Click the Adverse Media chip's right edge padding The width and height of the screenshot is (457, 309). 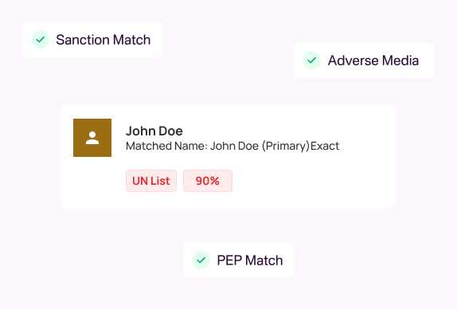427,61
